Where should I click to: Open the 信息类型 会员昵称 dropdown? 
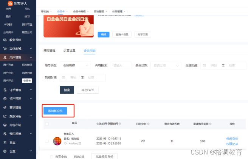click(x=75, y=65)
